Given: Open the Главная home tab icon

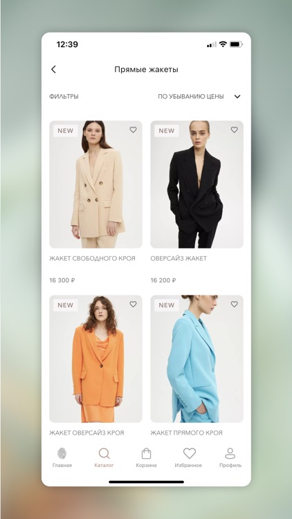Looking at the screenshot, I should coord(62,453).
